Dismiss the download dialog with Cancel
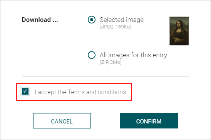 pos(62,121)
